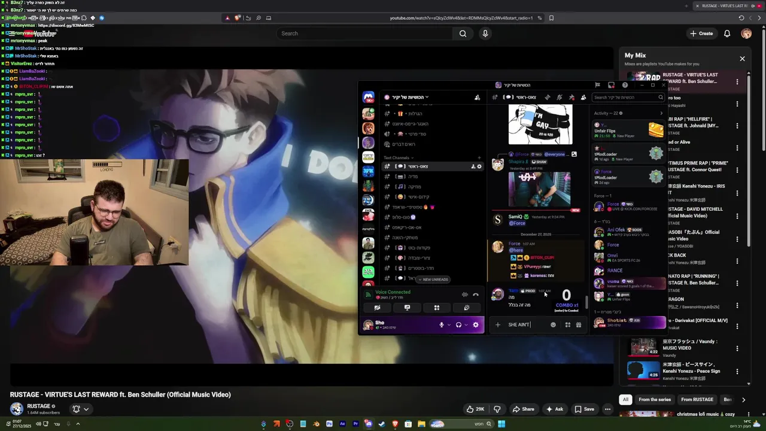
Task: Show more filter chips arrow
Action: pyautogui.click(x=743, y=400)
